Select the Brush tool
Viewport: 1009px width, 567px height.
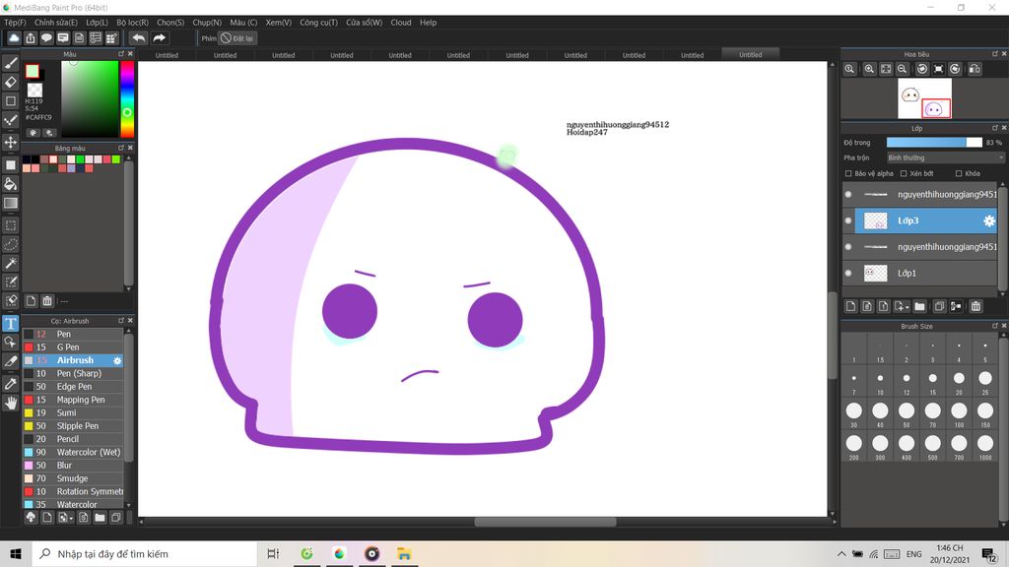10,63
